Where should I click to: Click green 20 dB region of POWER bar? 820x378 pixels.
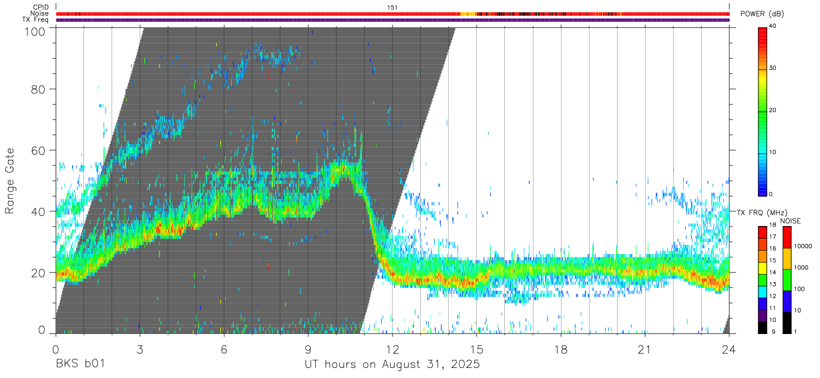763,110
